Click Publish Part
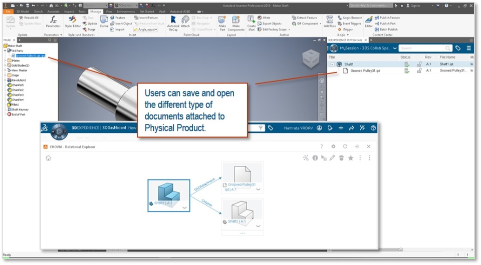The image size is (481, 265). [385, 23]
